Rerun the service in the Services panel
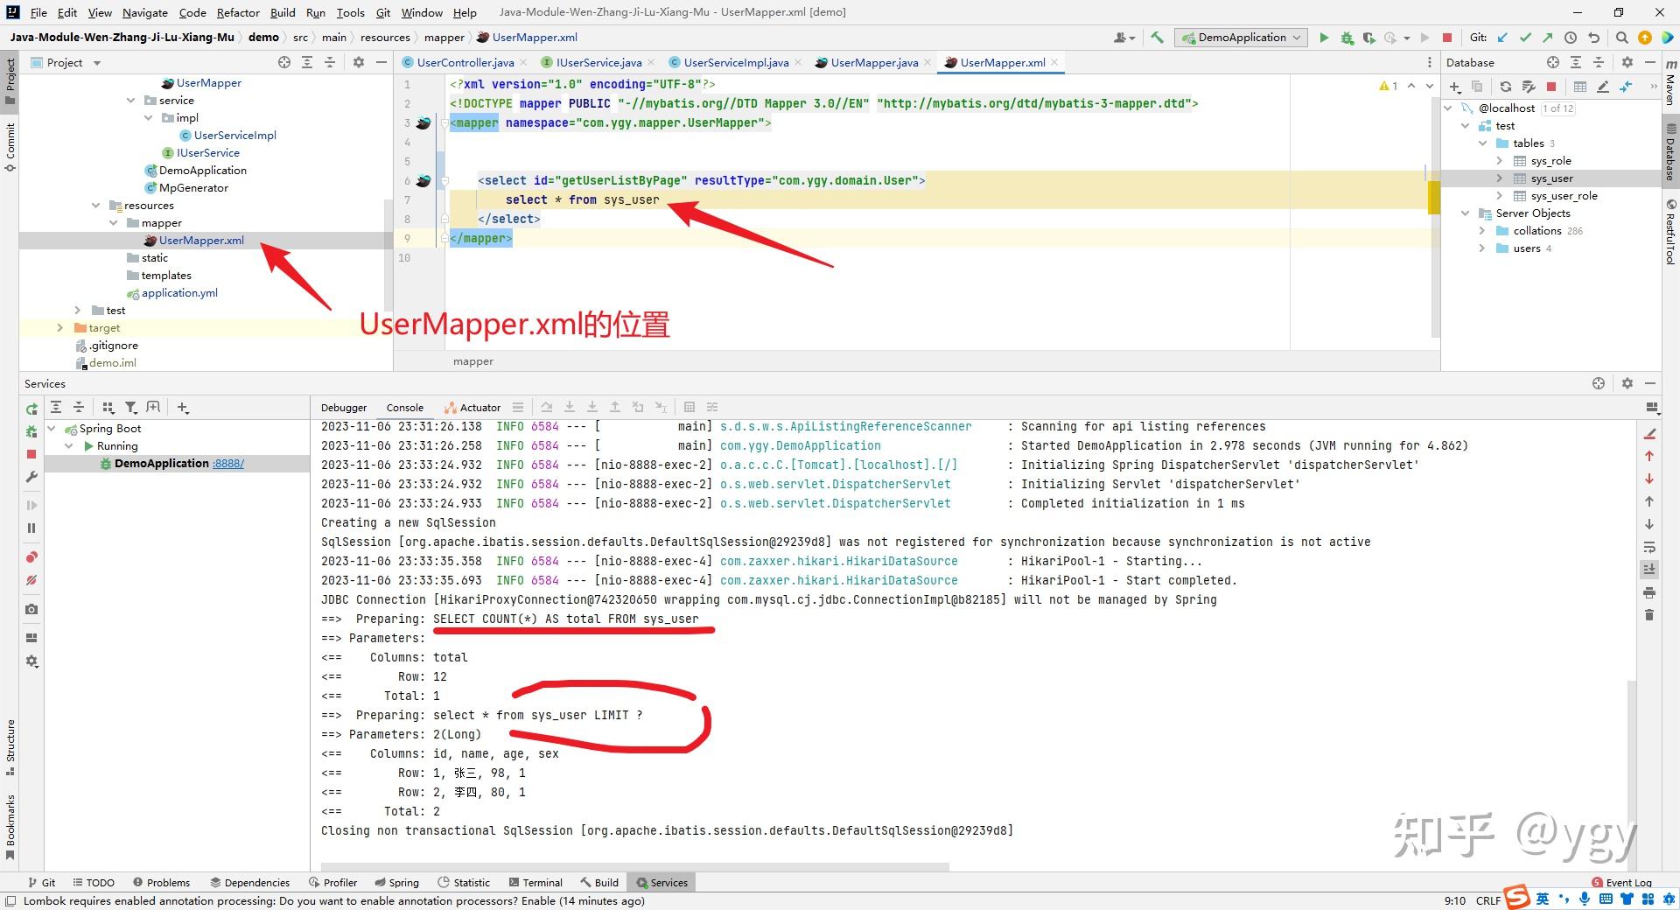1680x910 pixels. tap(31, 409)
